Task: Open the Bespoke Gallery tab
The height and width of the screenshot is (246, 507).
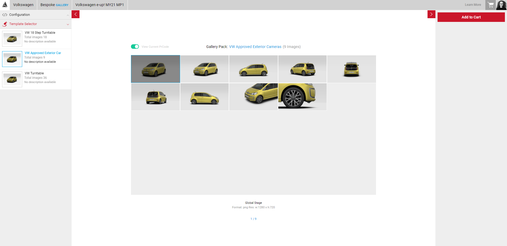Action: 54,5
